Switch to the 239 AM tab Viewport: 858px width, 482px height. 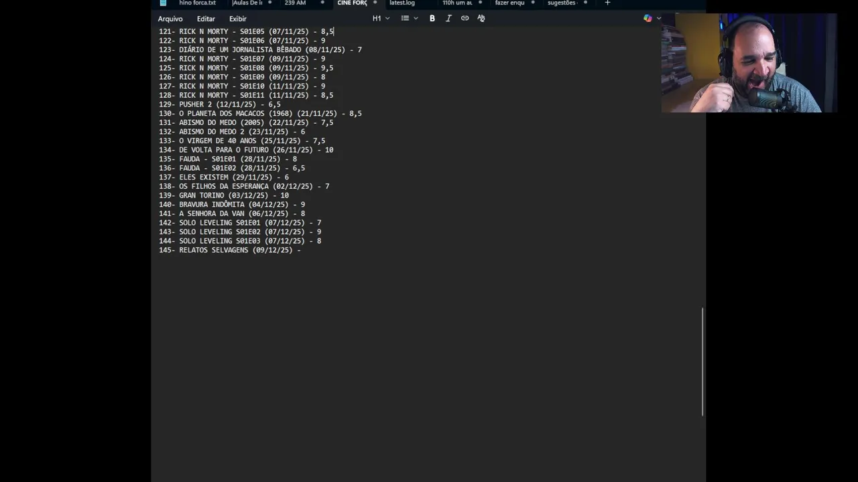295,3
